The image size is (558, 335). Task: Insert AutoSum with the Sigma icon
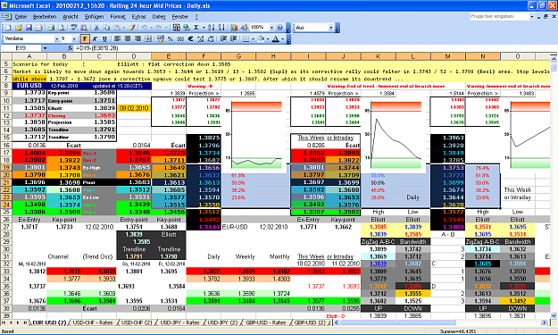tap(196, 28)
